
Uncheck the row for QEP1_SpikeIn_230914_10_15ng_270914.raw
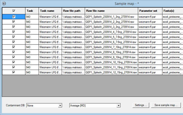(14, 62)
